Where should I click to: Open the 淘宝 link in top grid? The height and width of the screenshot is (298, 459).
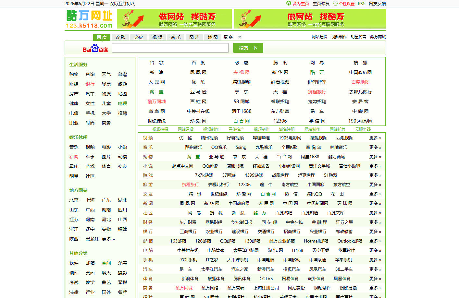pyautogui.click(x=156, y=92)
